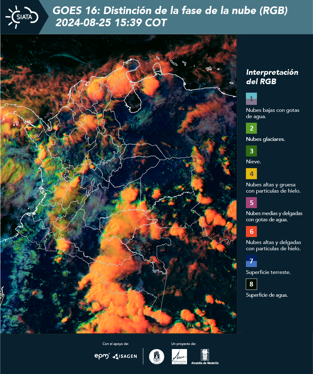Click dark green legend swatch number 3

[x=251, y=151]
